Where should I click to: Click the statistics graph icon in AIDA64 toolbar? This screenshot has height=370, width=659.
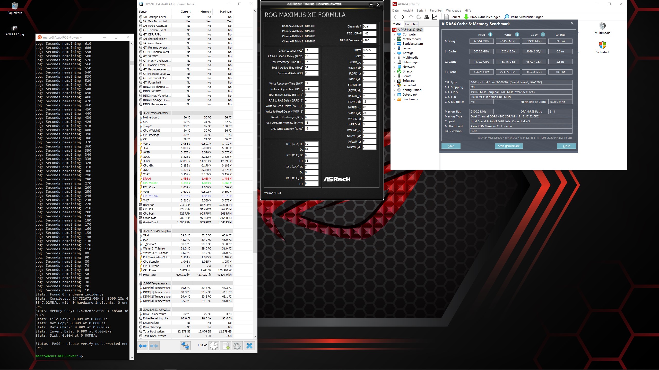(435, 17)
